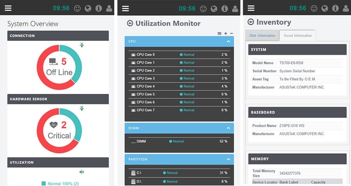This screenshot has width=351, height=186.
Task: Go back from Inventory page
Action: 251,22
